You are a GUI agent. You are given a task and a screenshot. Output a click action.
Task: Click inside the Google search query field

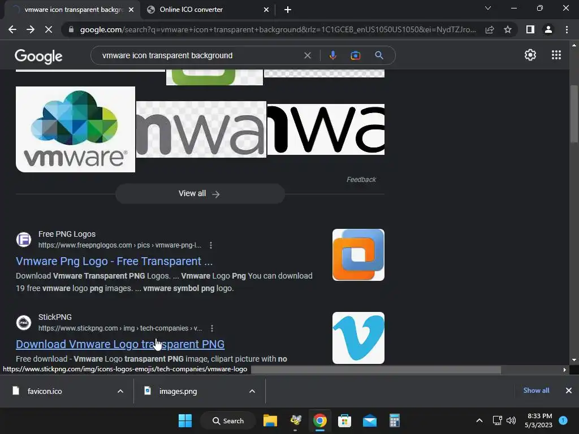(200, 55)
